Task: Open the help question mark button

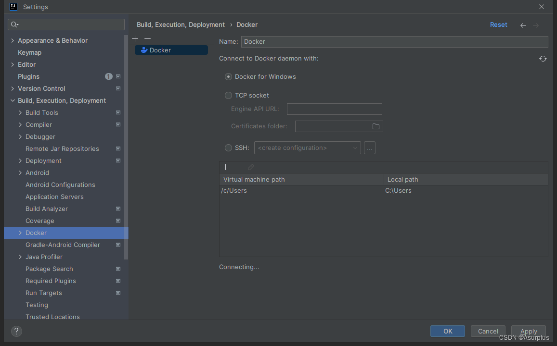Action: [x=16, y=331]
